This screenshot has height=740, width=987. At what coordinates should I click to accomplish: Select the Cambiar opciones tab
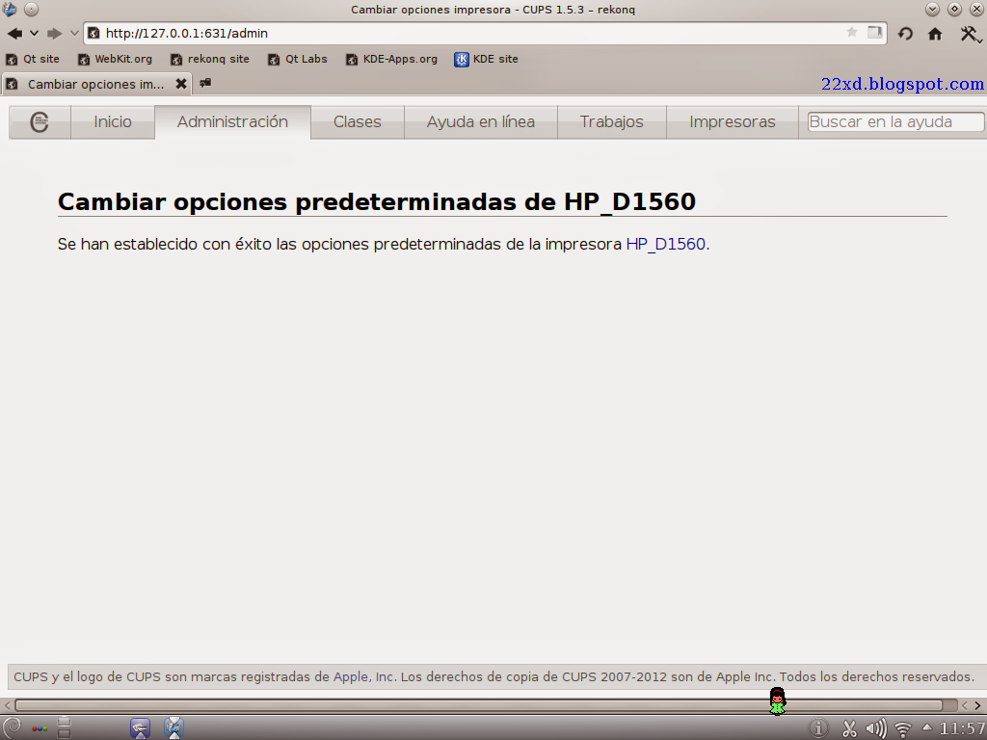(95, 85)
